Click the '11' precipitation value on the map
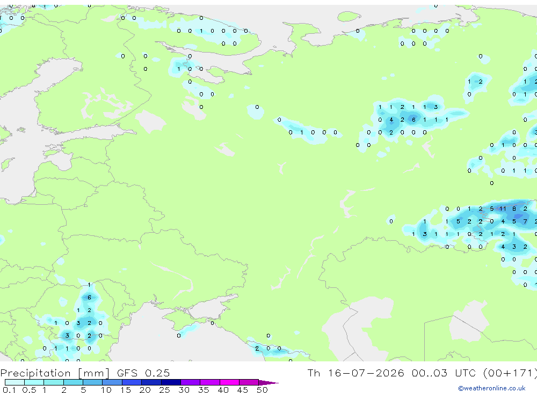The width and height of the screenshot is (537, 393). 503,209
